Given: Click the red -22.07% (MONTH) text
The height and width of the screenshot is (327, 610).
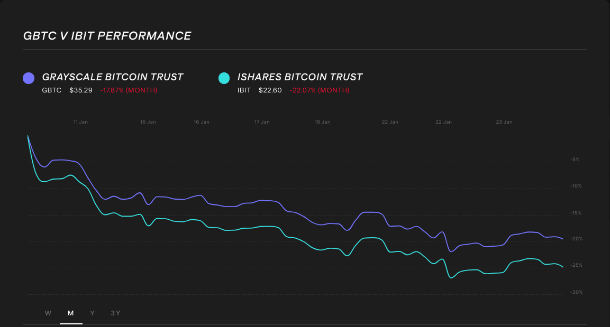Looking at the screenshot, I should (x=319, y=90).
